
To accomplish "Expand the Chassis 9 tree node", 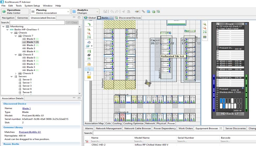I will coord(15,73).
